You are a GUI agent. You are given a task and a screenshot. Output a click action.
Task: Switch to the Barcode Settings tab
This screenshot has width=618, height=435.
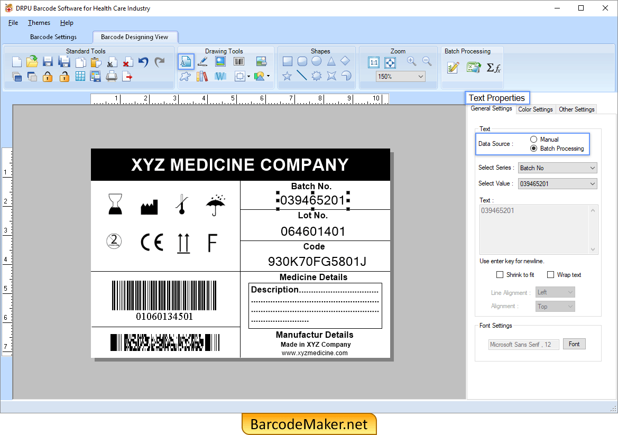pyautogui.click(x=53, y=36)
